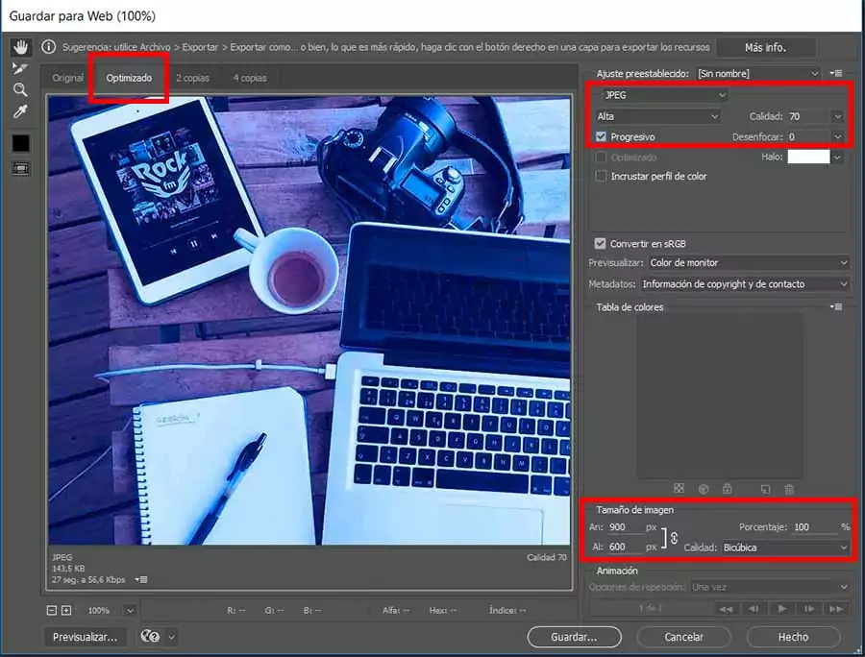Click the Guardar... button
This screenshot has height=657, width=865.
pos(573,637)
